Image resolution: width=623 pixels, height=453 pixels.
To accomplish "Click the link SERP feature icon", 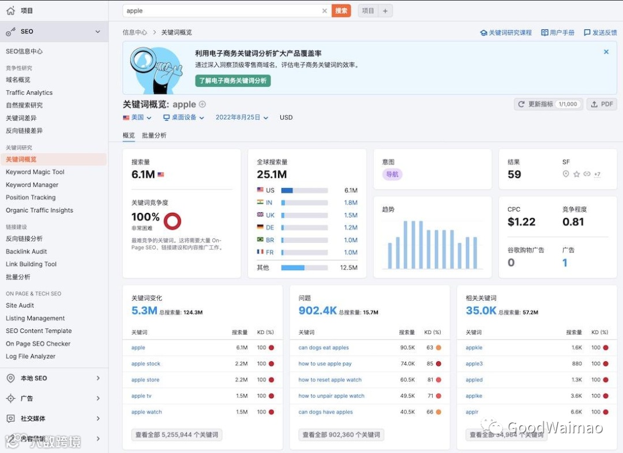I will click(587, 174).
